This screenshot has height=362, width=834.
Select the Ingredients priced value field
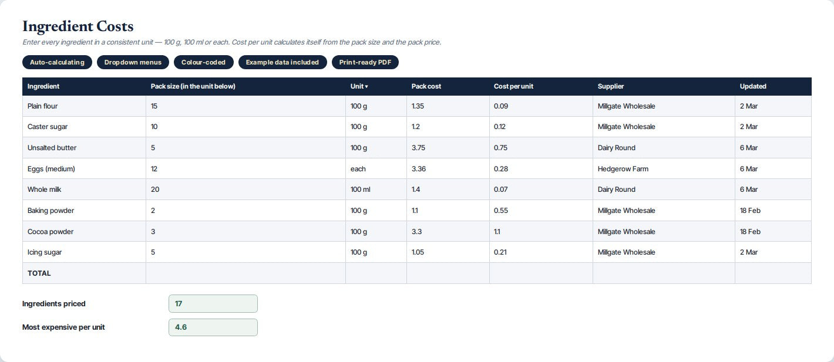[213, 304]
